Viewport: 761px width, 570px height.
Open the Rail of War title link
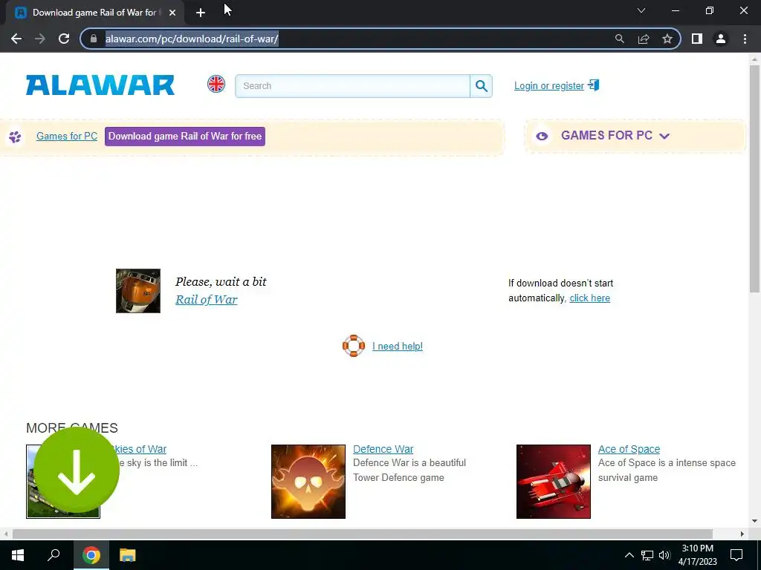pos(207,300)
